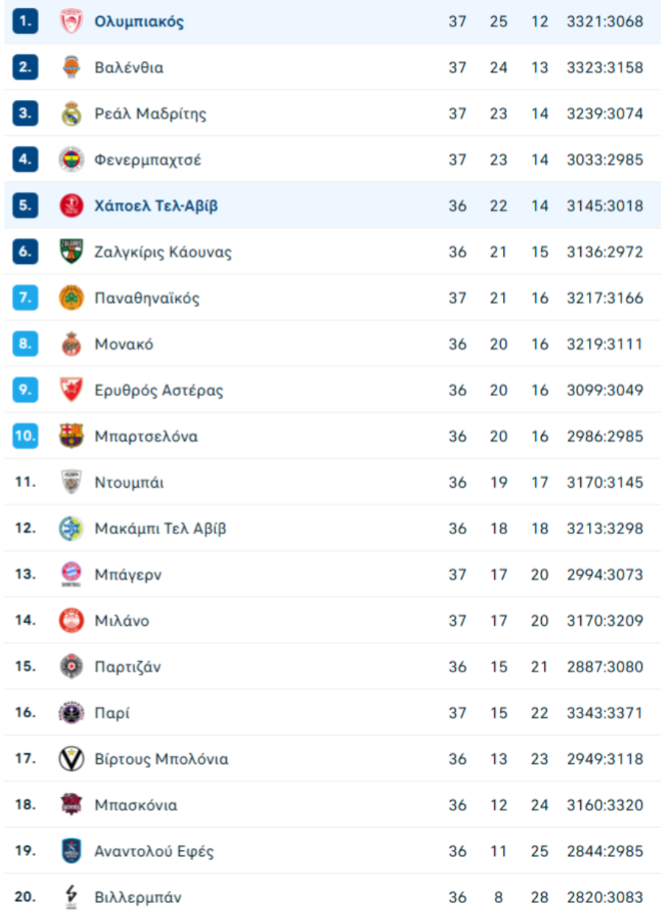Click the rank 1 position badge

pos(25,21)
